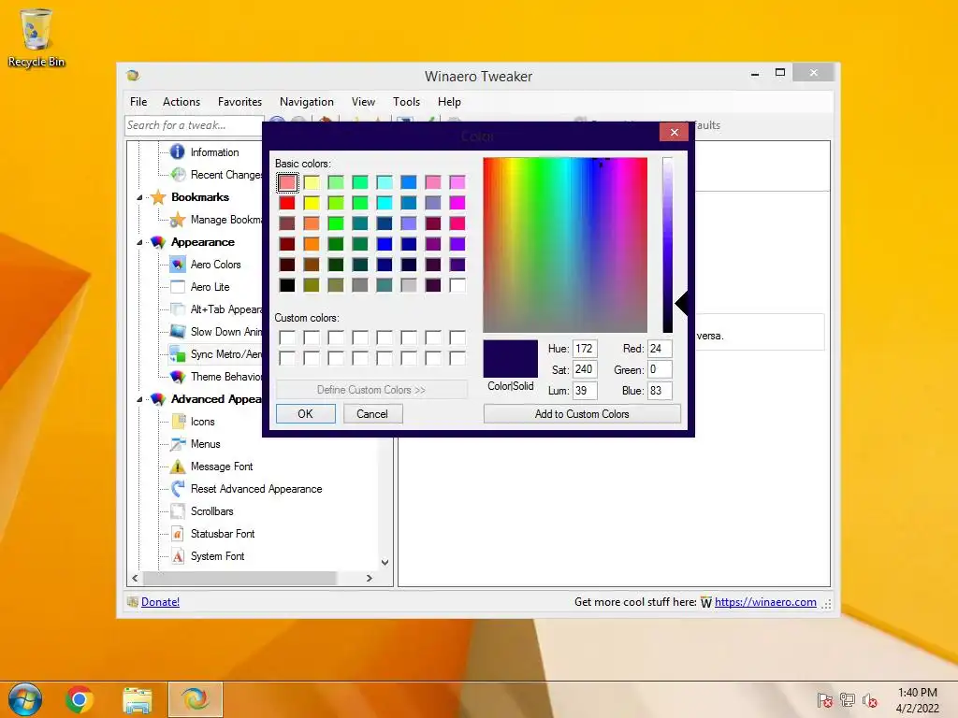Click the Sat value field

[x=585, y=369]
